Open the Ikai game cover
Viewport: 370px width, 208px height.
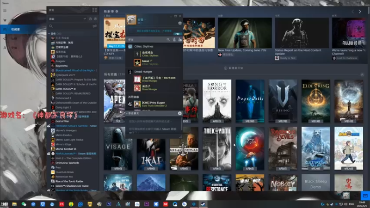tap(151, 154)
